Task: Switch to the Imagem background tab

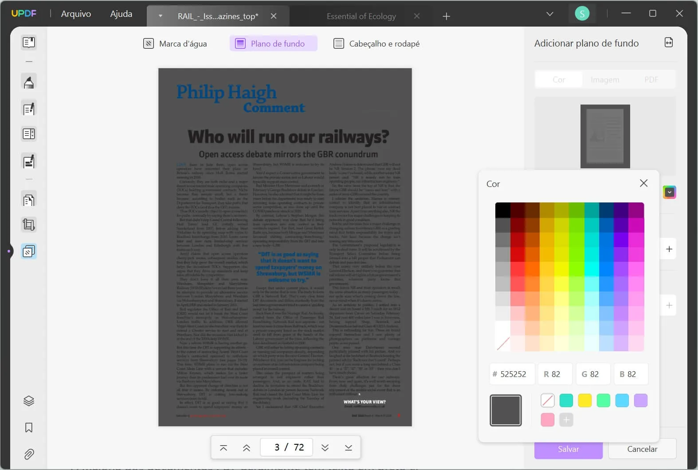Action: (605, 79)
